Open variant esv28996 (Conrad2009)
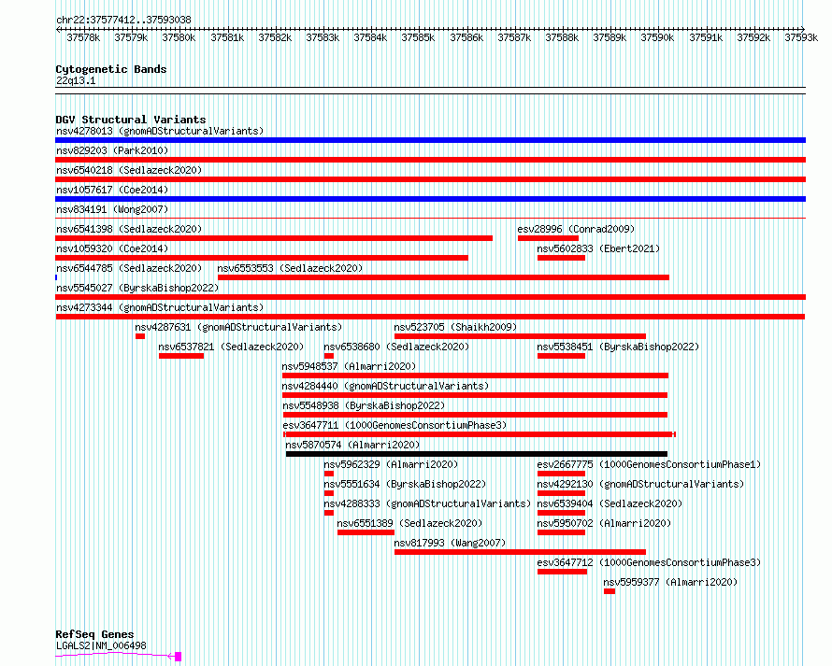Viewport: 832px width, 666px height. 576,229
